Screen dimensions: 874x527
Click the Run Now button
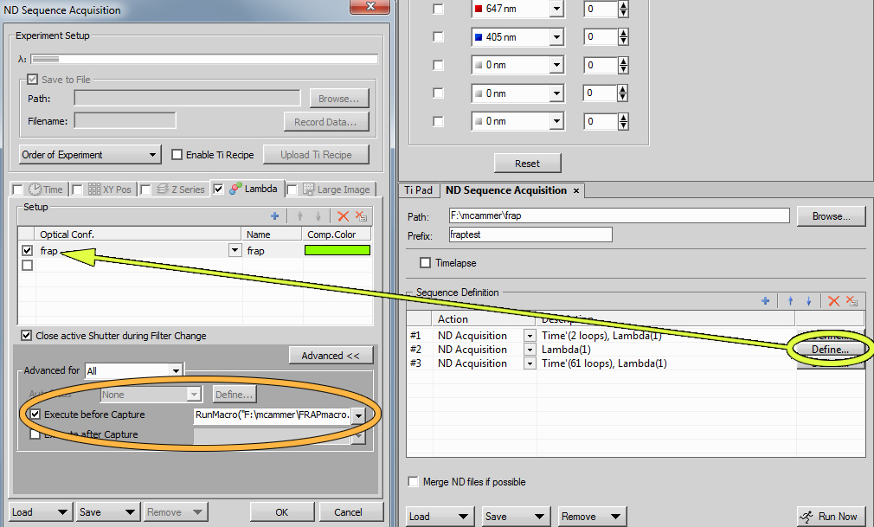830,517
